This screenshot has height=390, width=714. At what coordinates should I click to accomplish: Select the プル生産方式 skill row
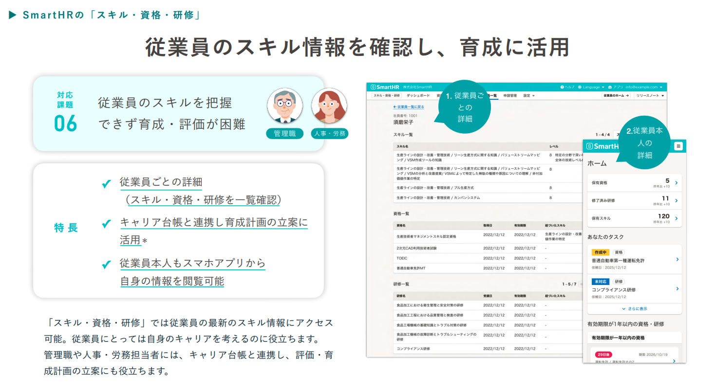point(489,188)
